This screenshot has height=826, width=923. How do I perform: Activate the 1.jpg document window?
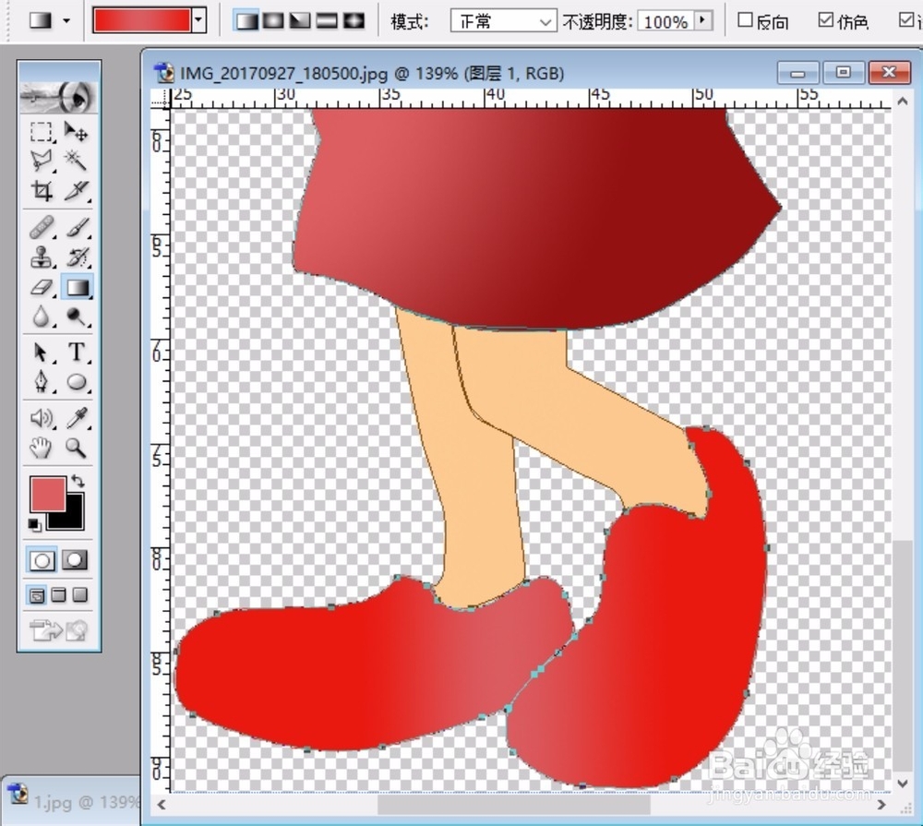point(72,801)
